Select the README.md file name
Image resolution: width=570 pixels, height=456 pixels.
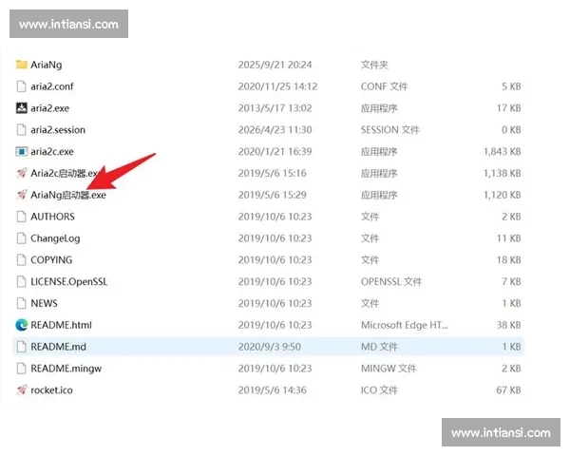tap(58, 347)
